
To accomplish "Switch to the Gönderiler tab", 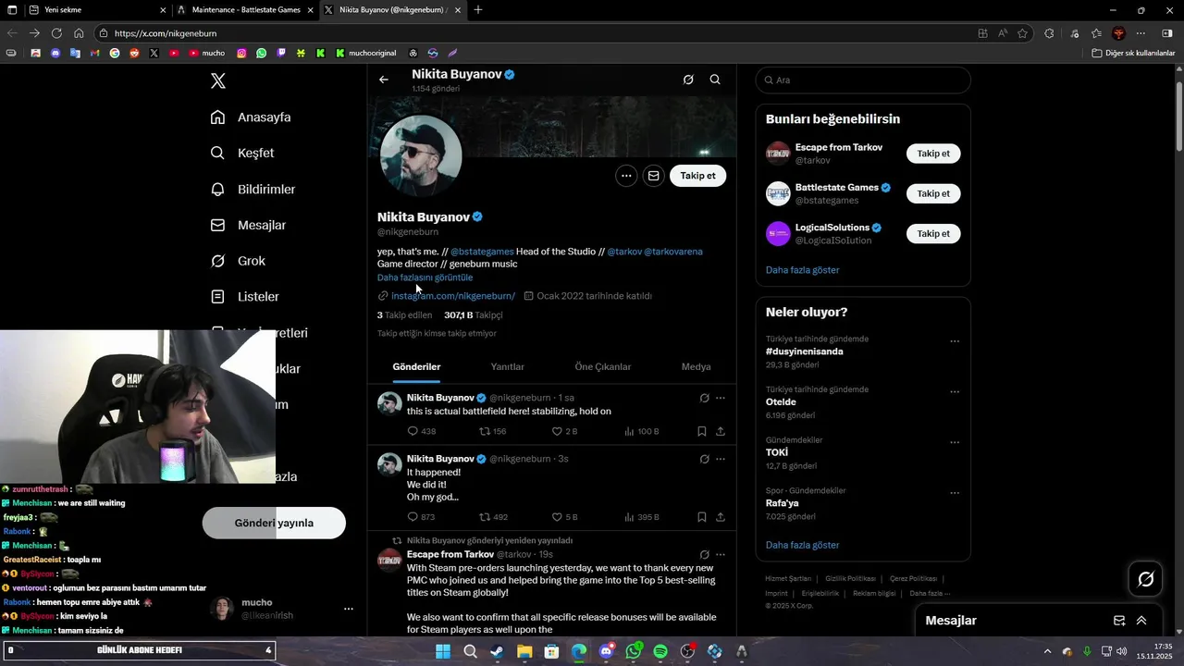I will pyautogui.click(x=416, y=367).
